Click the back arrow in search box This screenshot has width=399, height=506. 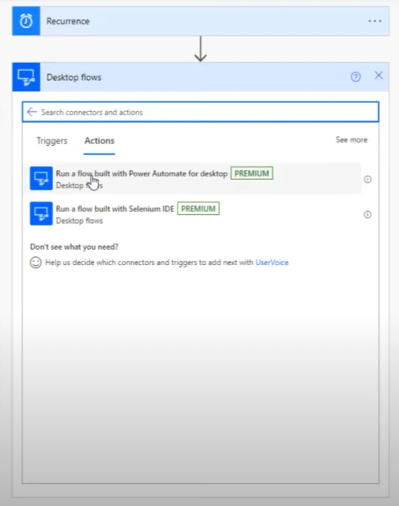pyautogui.click(x=32, y=112)
